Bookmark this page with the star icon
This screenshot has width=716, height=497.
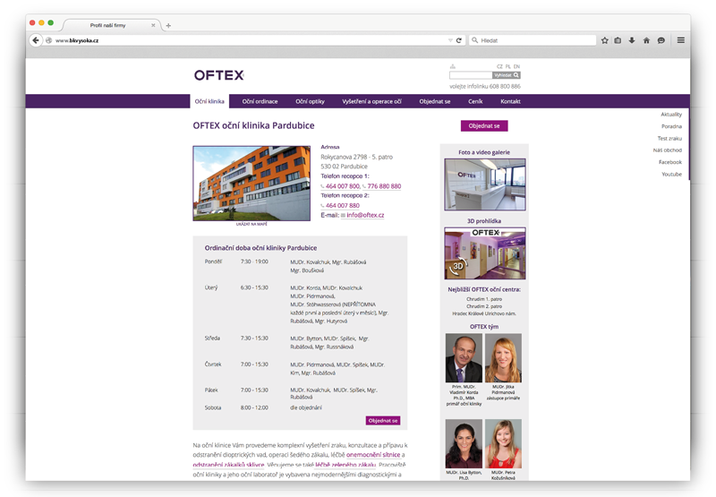(x=605, y=40)
